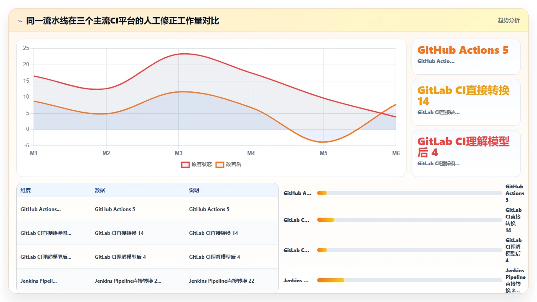Click GitLab CI直接转换 14 value right of progress bar
The height and width of the screenshot is (302, 537).
pos(514,220)
